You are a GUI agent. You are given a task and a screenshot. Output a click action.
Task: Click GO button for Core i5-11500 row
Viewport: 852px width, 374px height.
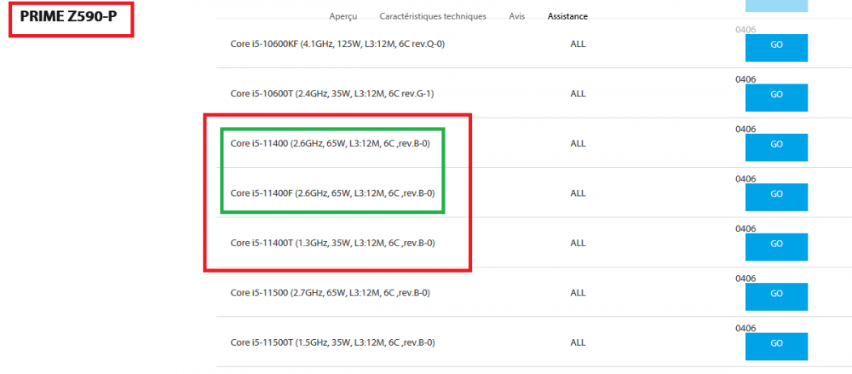point(776,296)
